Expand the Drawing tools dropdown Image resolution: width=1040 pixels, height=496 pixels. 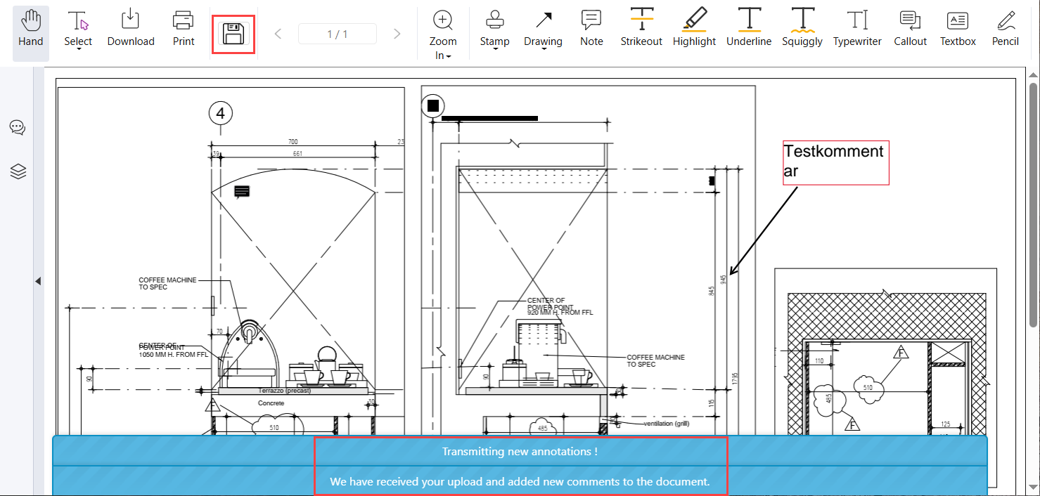click(543, 49)
